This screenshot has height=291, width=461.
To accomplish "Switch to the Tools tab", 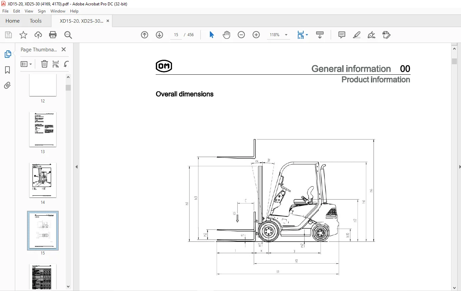I will pyautogui.click(x=36, y=21).
